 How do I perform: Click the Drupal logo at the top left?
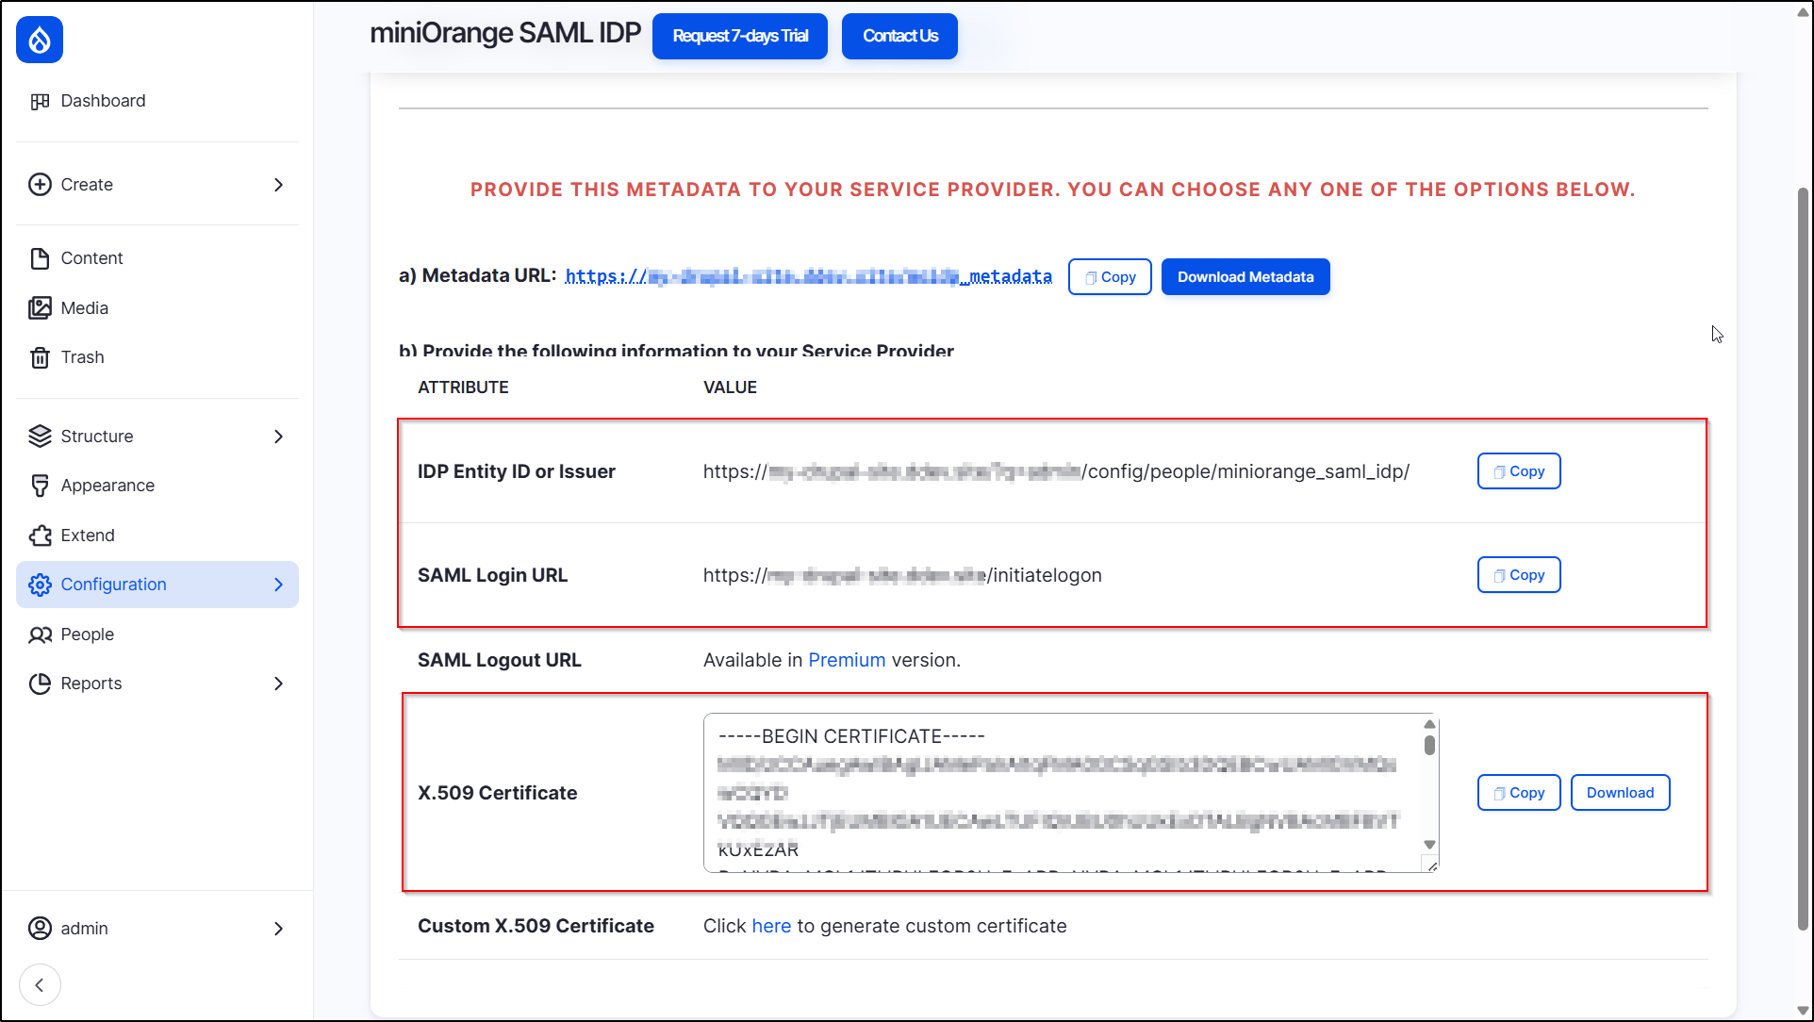click(39, 40)
